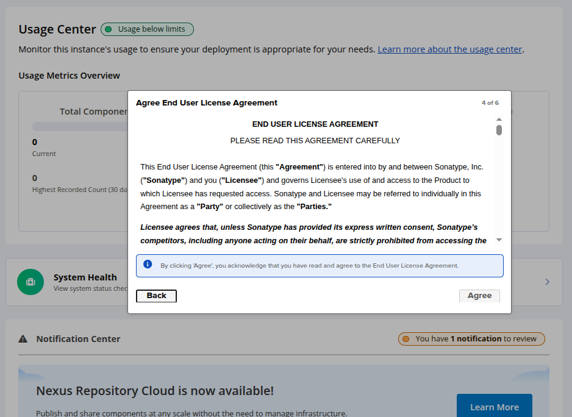Click the System Health first-aid kit icon
Screen dimensions: 572x417
coord(30,282)
